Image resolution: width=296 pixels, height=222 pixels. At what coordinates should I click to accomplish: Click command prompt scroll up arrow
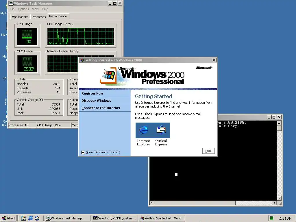point(279,123)
